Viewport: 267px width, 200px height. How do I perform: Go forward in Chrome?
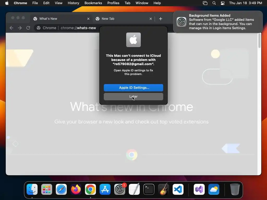tap(20, 28)
